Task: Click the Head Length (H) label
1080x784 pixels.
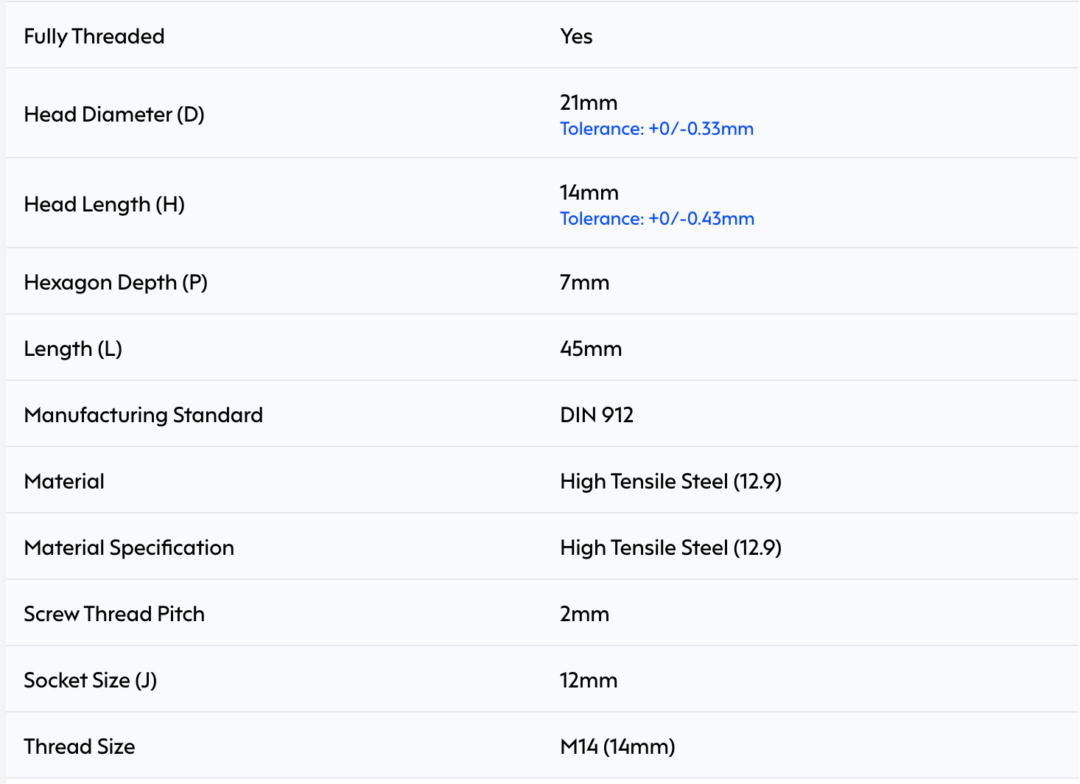Action: 104,204
